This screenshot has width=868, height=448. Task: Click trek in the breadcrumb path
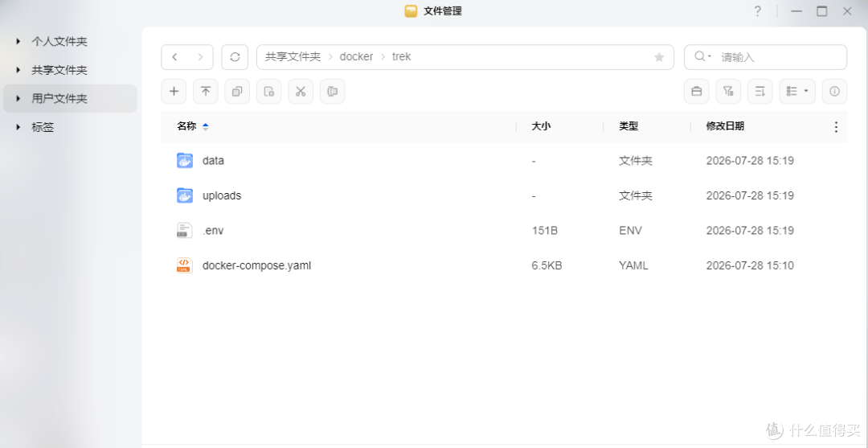coord(401,56)
